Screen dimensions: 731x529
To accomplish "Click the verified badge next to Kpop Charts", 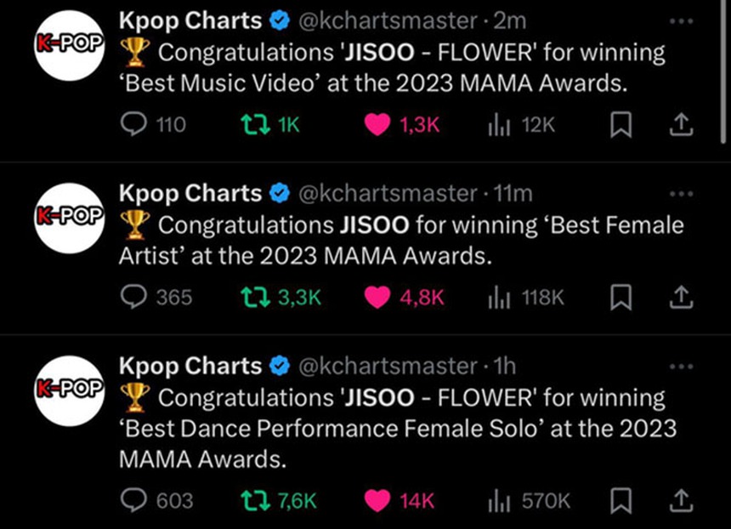I will click(x=279, y=20).
